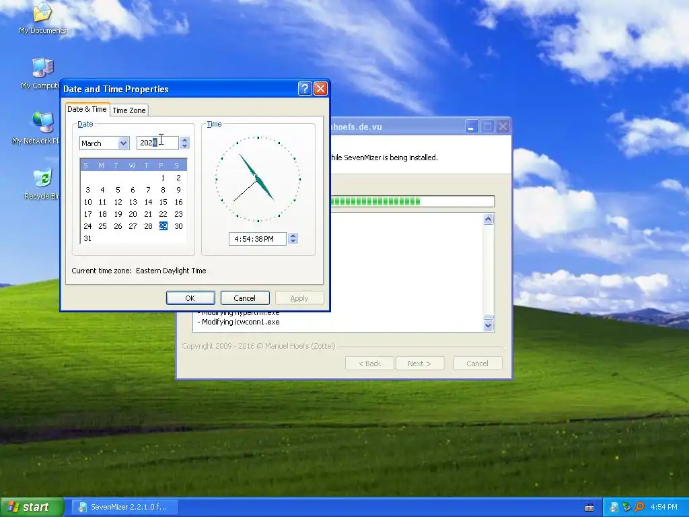Click the SevenMizer log scrollbar down arrow
The height and width of the screenshot is (517, 689).
tap(488, 326)
